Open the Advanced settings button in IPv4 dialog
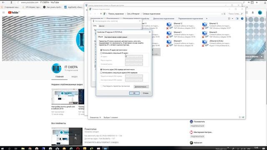This screenshot has height=150, width=267. pos(141,87)
